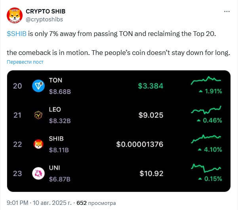238x210 pixels.
Task: Click the UNI market cap $6.87B
Action: (59, 179)
